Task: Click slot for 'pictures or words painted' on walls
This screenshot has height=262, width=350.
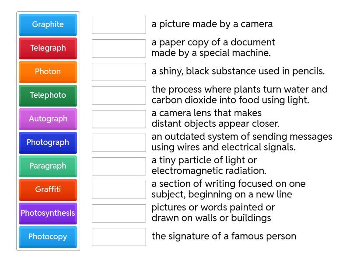Action: click(x=119, y=213)
